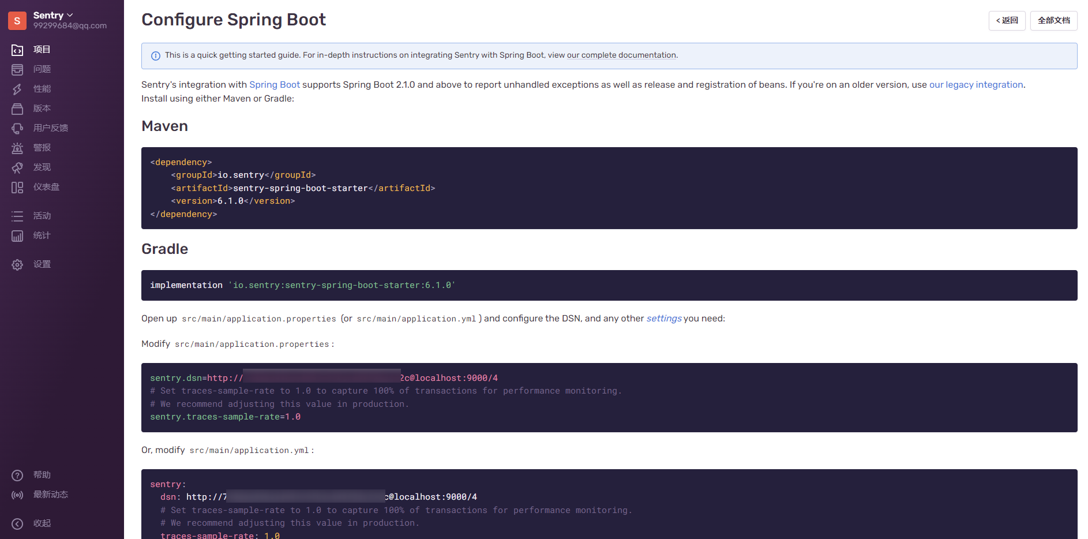Screen dimensions: 1088x539
Task: Open the Settings (设置) gear icon
Action: tap(17, 265)
